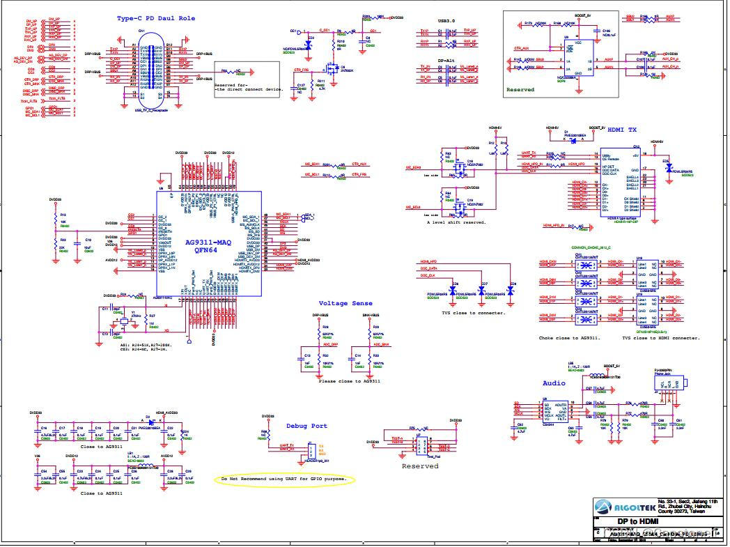The image size is (730, 547).
Task: Select resistor R27 1M beside the crystal
Action: click(x=147, y=320)
